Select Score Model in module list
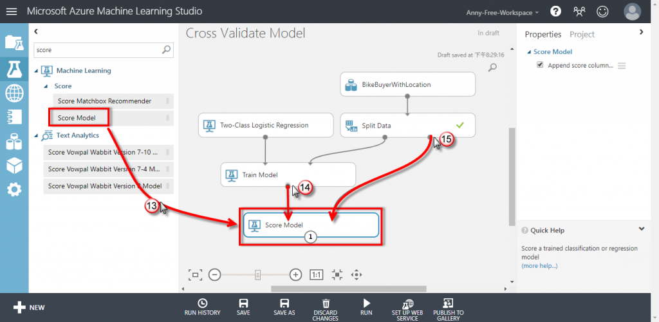The image size is (659, 322). 113,118
